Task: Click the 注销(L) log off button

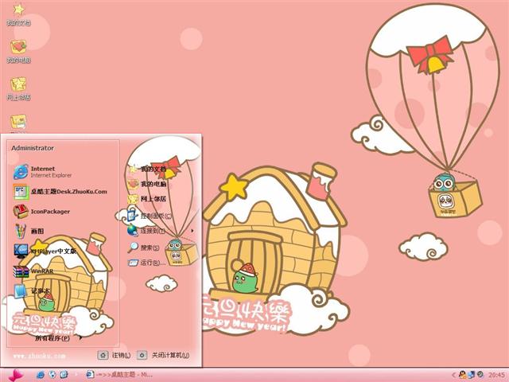Action: 115,356
